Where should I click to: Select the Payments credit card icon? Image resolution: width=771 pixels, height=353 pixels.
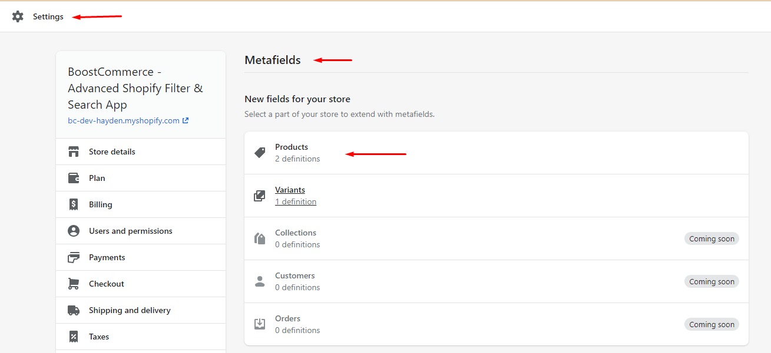74,257
